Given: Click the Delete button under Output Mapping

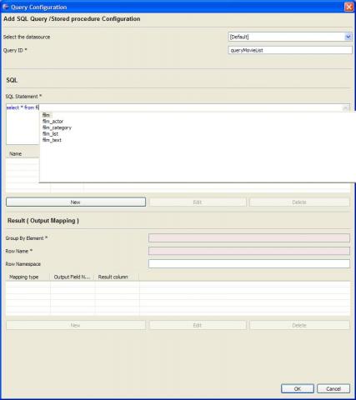Looking at the screenshot, I should click(299, 325).
